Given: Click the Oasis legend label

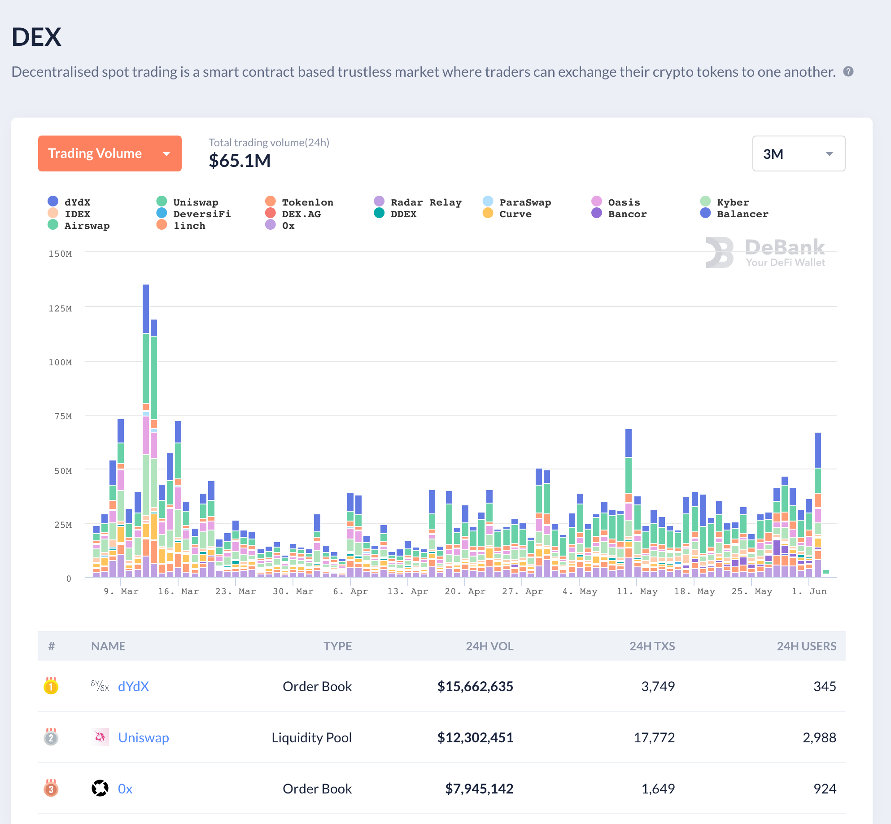Looking at the screenshot, I should click(x=624, y=202).
